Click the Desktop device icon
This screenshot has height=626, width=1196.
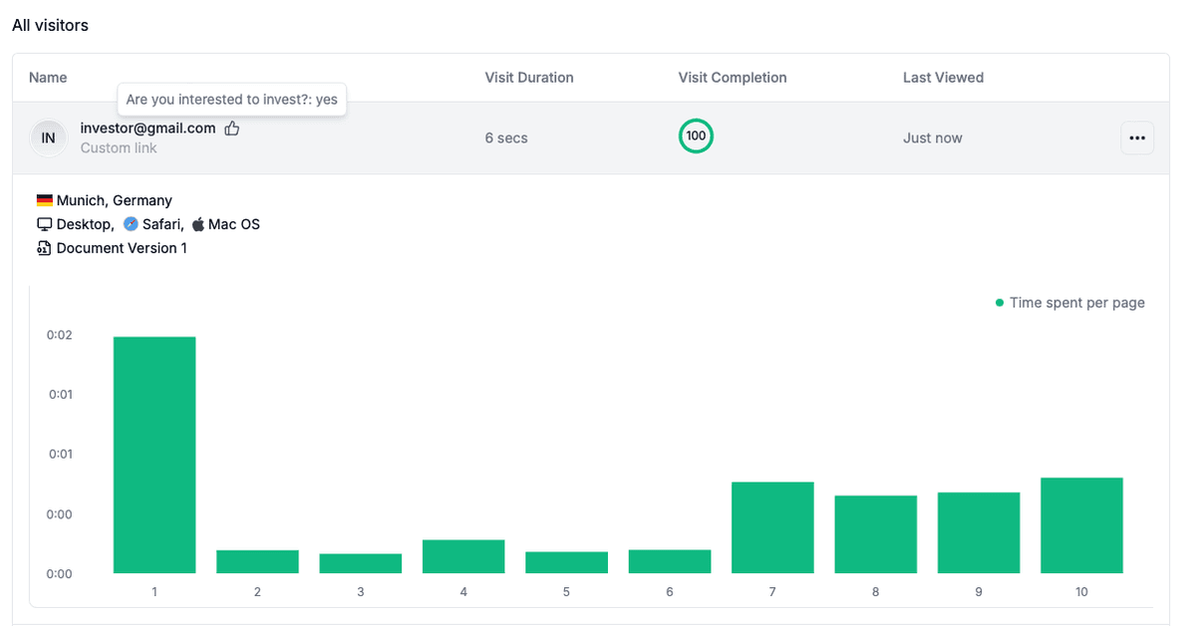point(44,223)
